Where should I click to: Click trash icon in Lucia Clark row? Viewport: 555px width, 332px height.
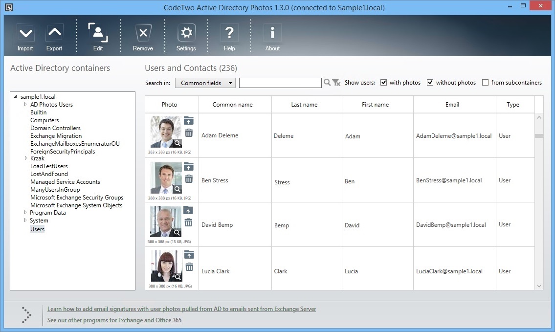189,267
